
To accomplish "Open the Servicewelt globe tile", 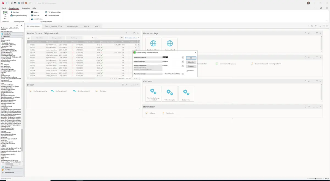I will [170, 45].
